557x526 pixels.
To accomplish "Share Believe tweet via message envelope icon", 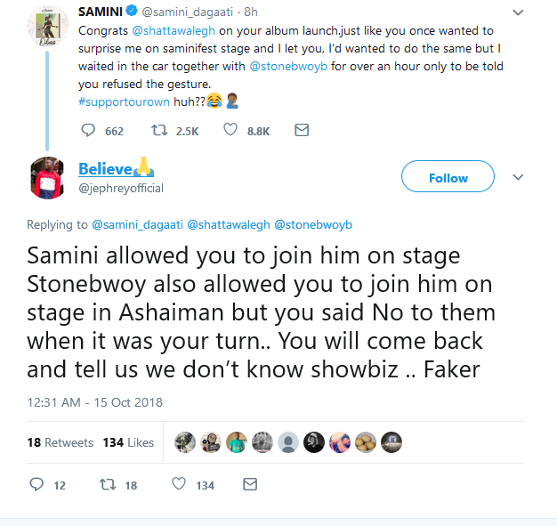I will pos(250,484).
